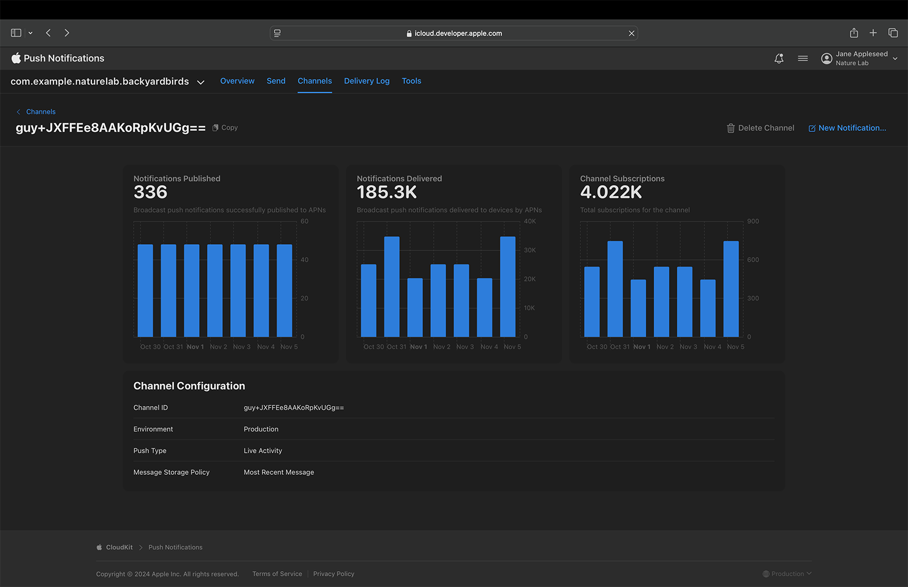Screen dimensions: 908x587
Task: Switch to the Delivery Log tab
Action: tap(367, 81)
